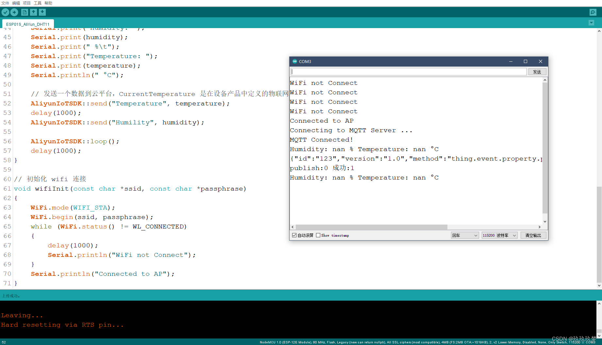The height and width of the screenshot is (345, 602).
Task: Click the 'Leaving...' console line
Action: click(x=22, y=316)
